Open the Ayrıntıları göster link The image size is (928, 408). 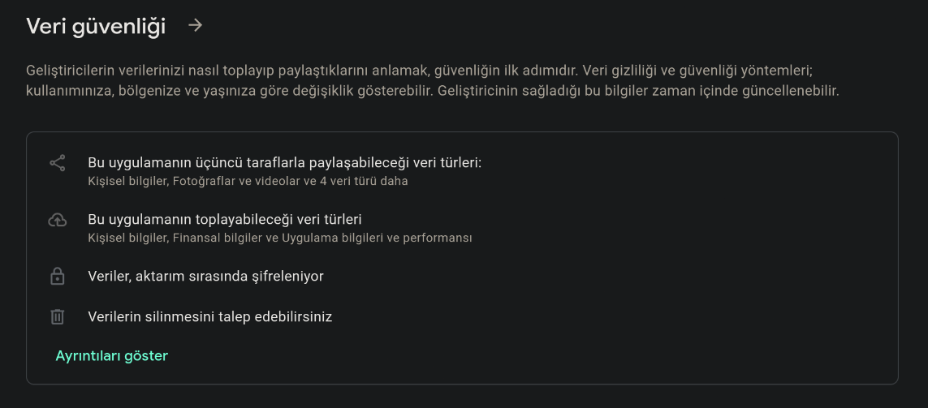[112, 356]
